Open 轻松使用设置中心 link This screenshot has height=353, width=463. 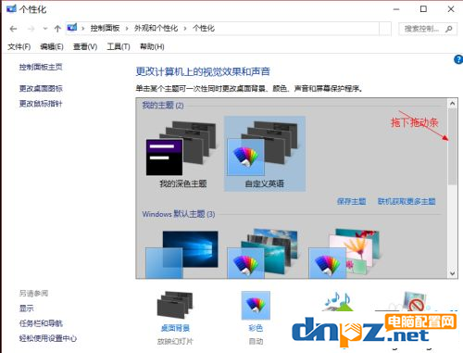tap(48, 338)
